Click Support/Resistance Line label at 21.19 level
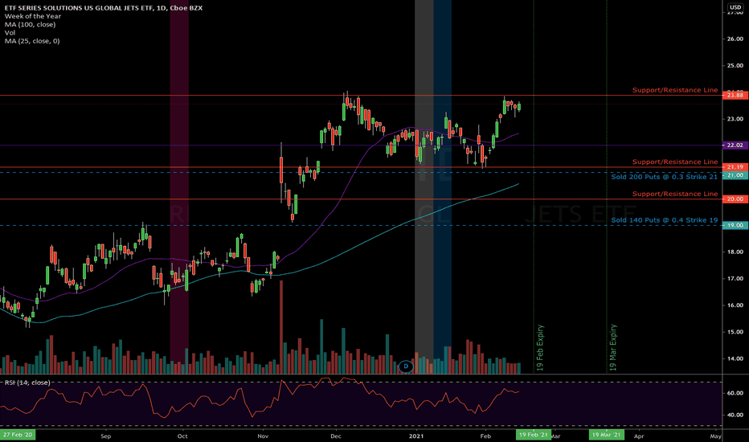Viewport: 749px width, 442px height. pos(675,162)
